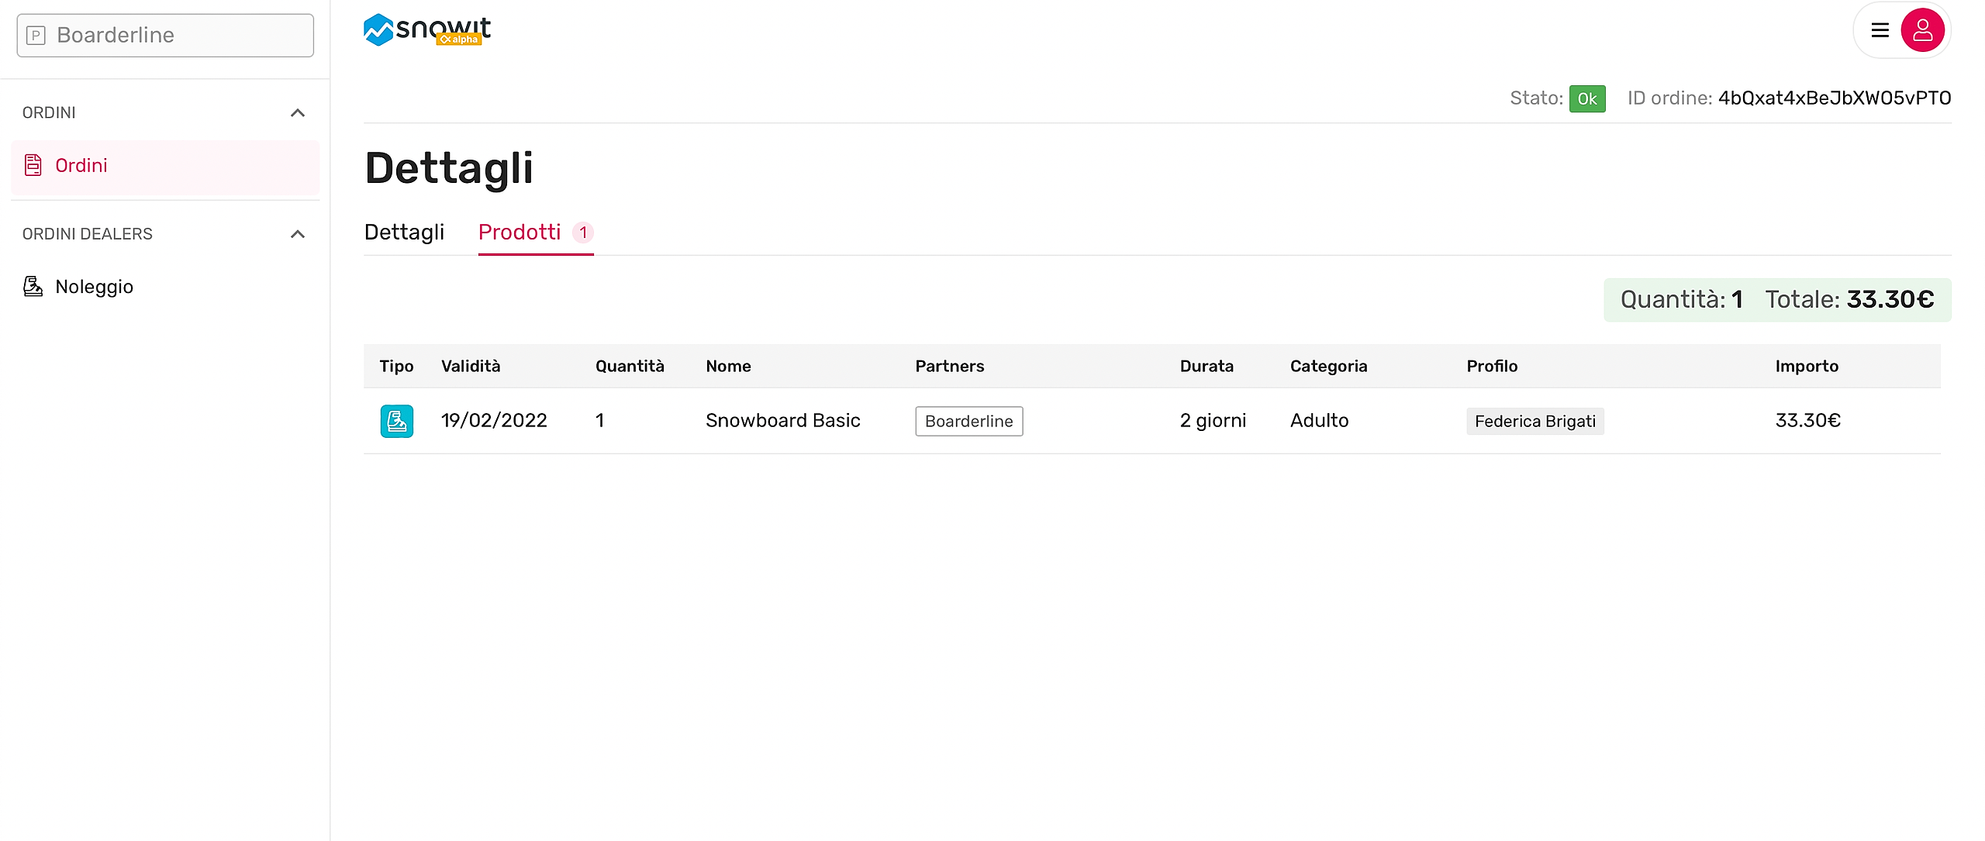Click the Snowit logo
This screenshot has width=1985, height=841.
(x=426, y=29)
